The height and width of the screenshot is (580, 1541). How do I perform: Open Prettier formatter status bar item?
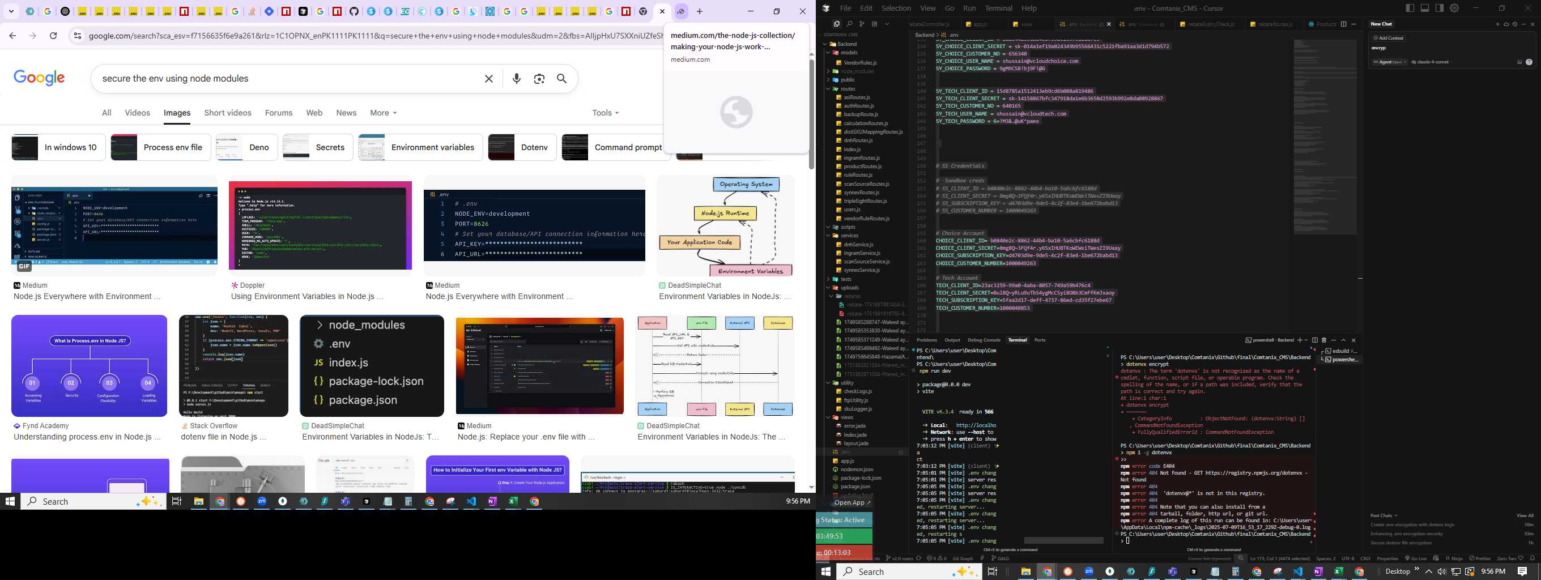pos(1479,558)
